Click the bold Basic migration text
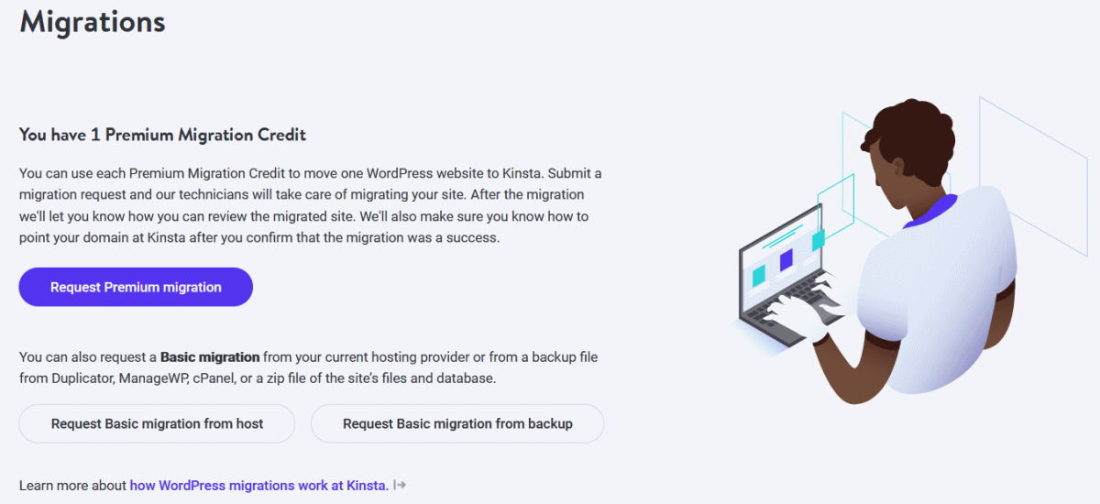 (210, 356)
